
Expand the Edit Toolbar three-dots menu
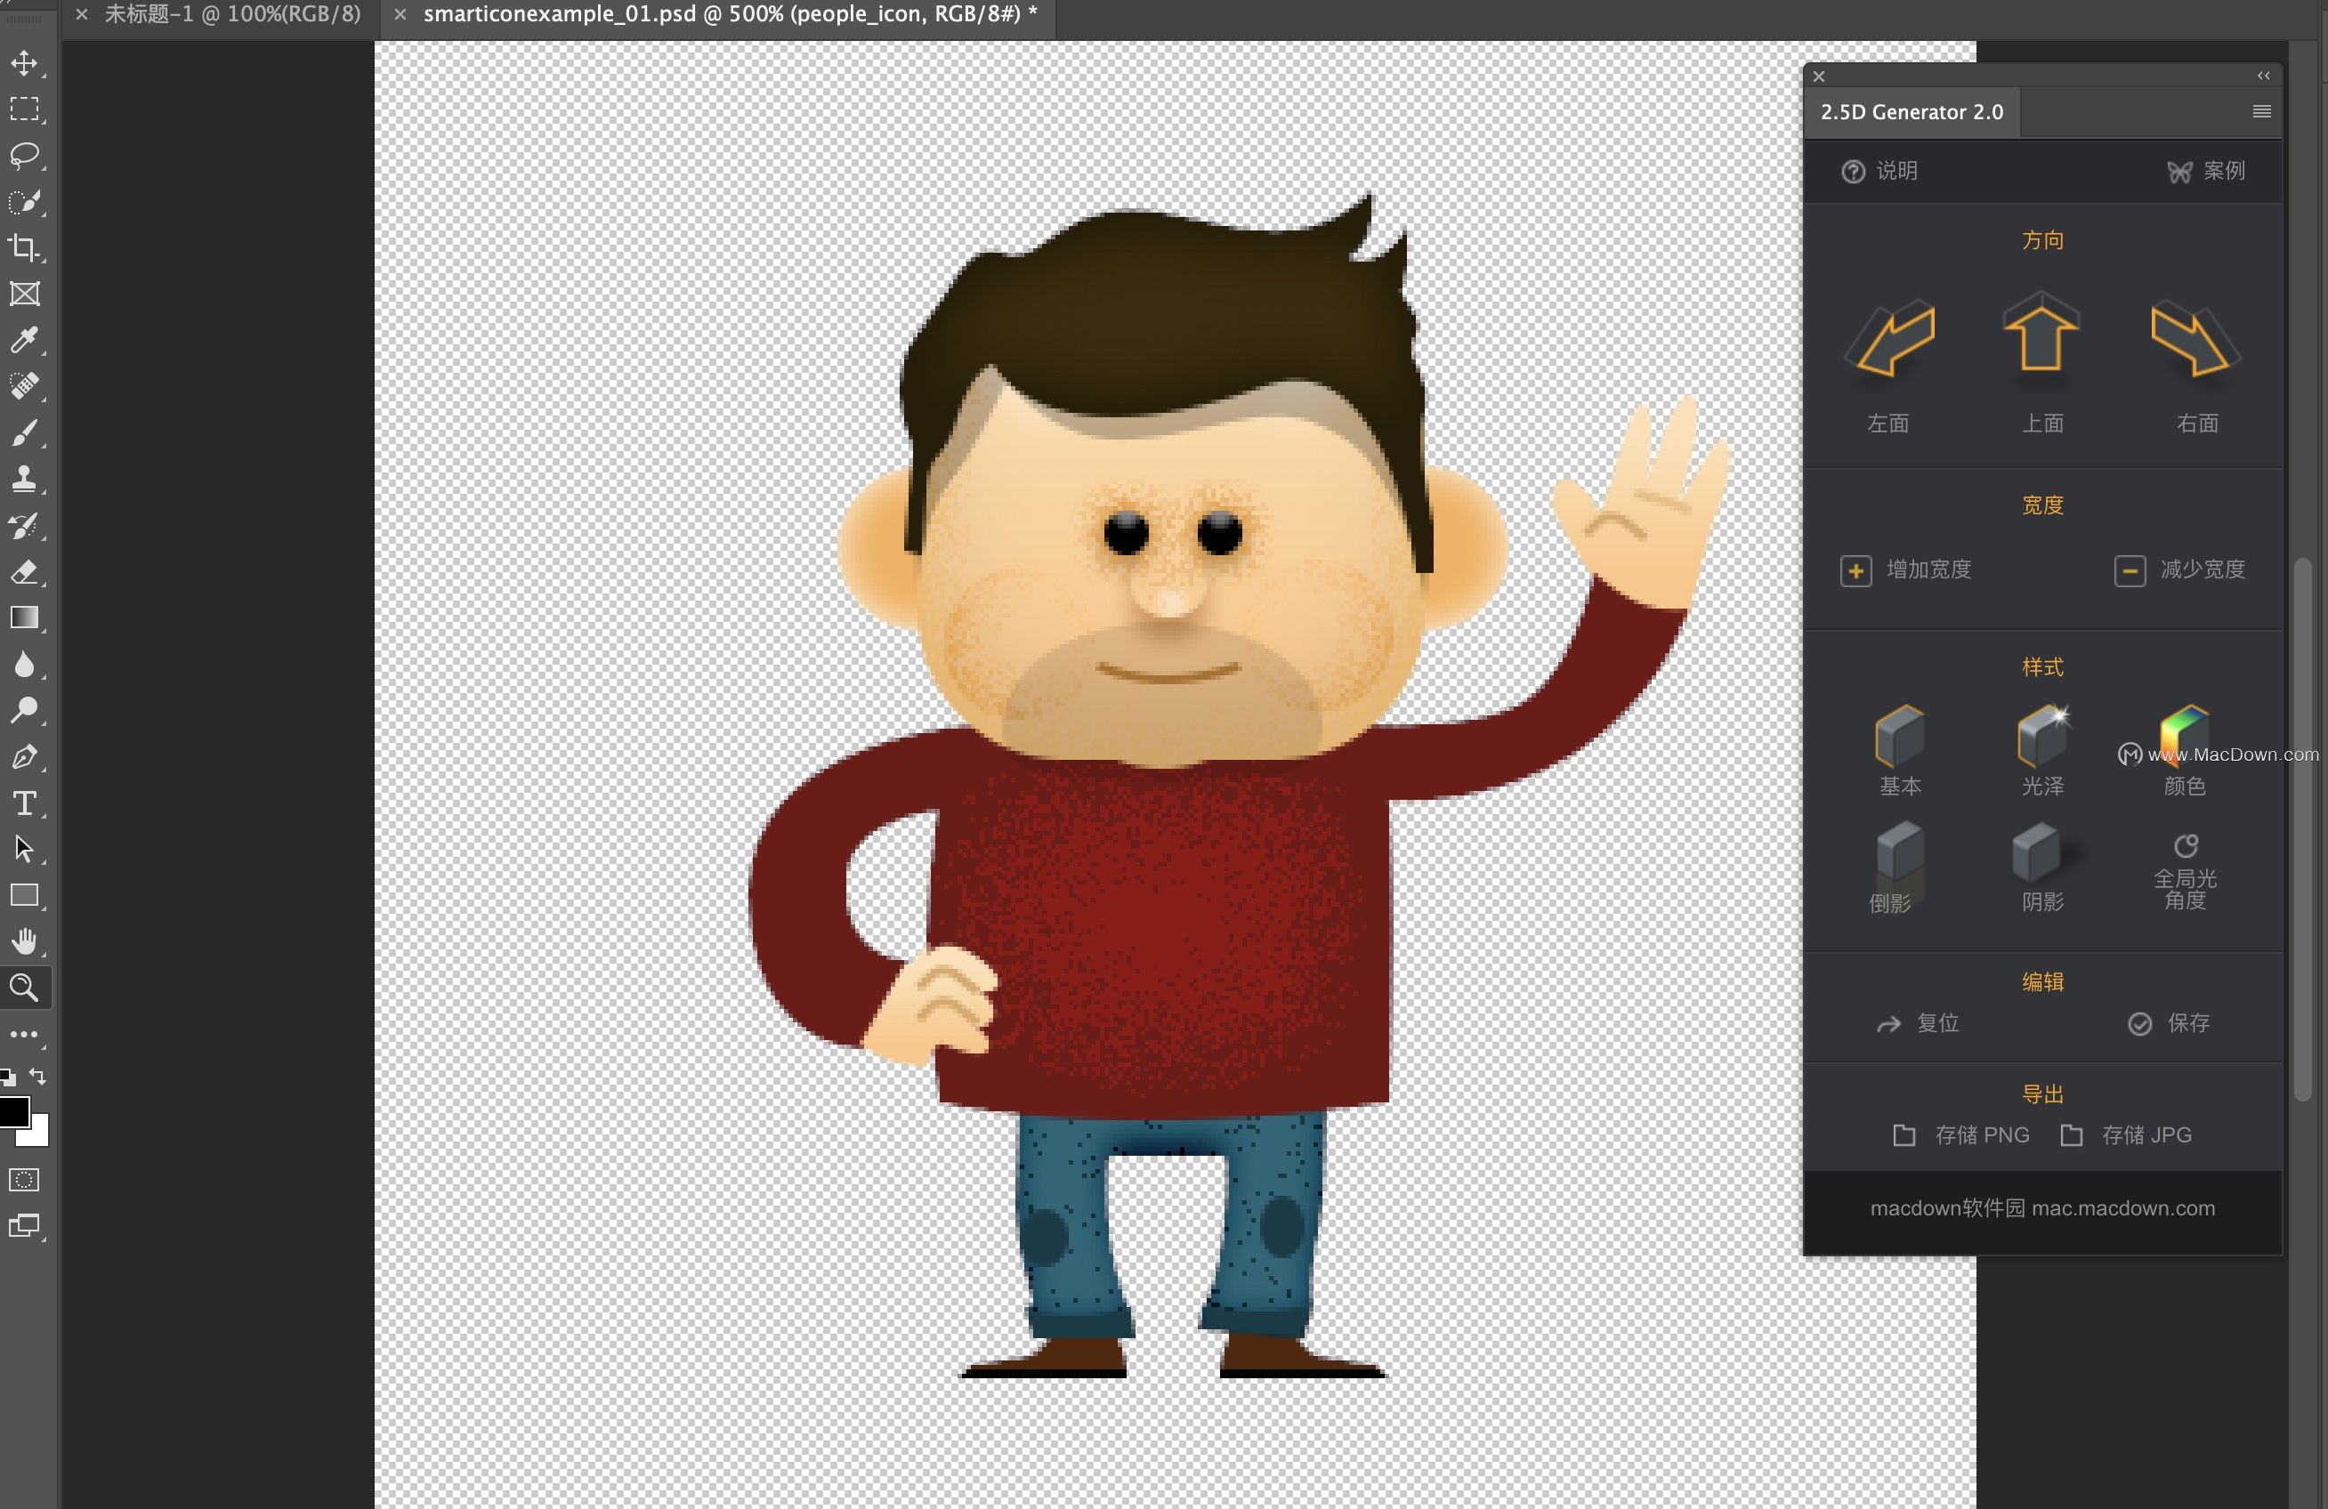(x=24, y=1034)
